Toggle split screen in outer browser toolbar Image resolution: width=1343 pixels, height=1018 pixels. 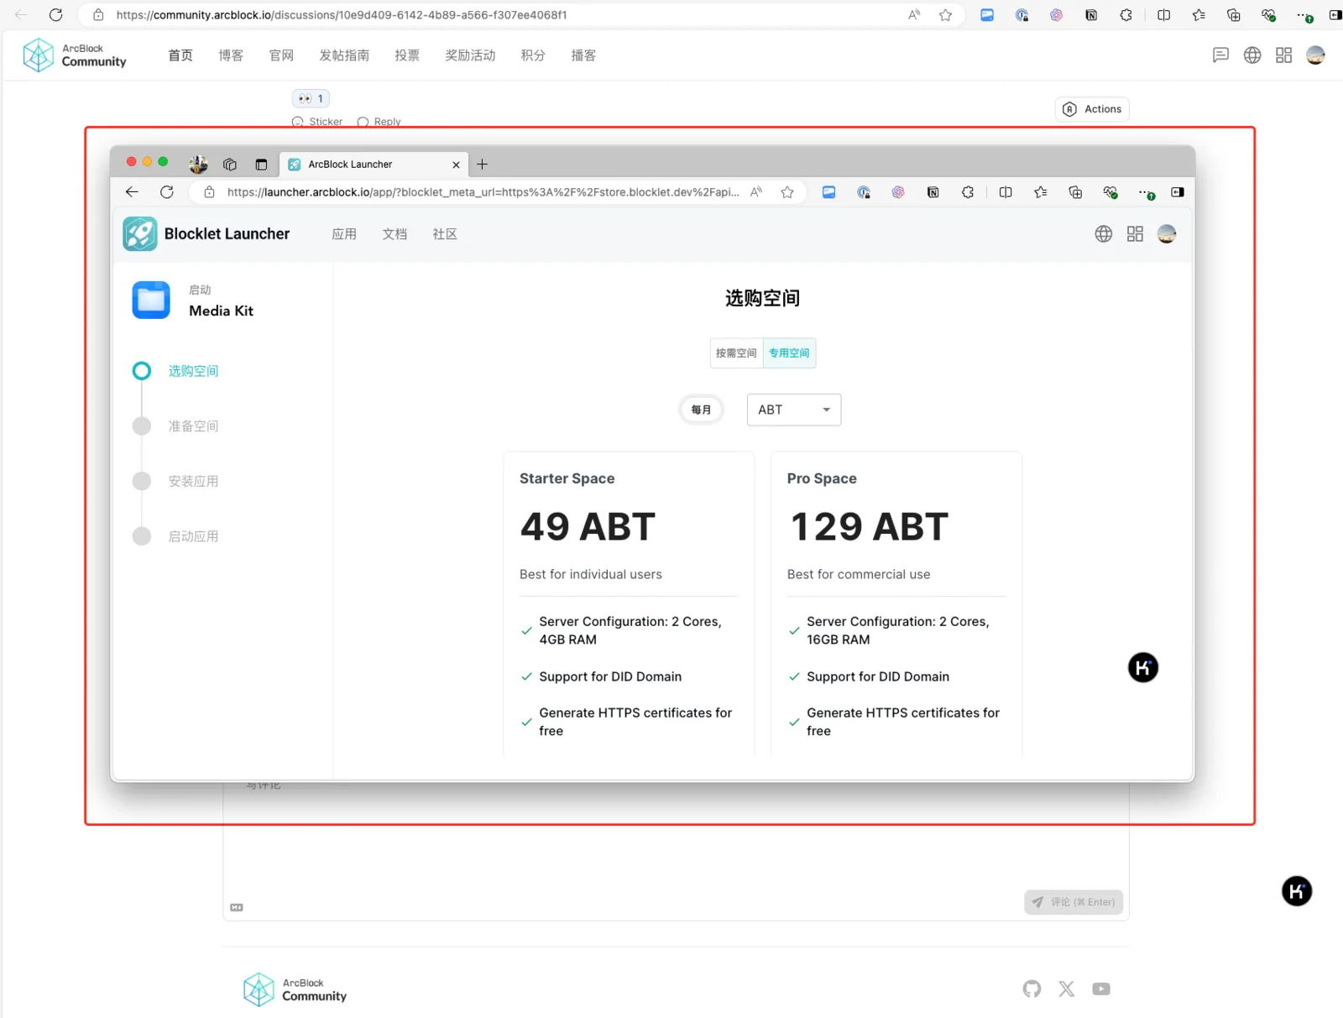click(1163, 15)
